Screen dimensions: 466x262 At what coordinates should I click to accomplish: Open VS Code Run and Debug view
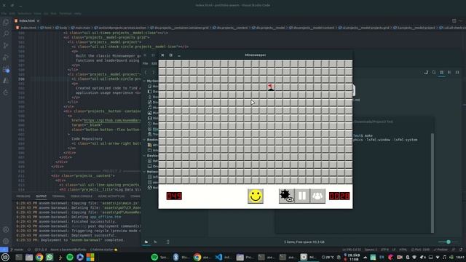click(x=6, y=57)
